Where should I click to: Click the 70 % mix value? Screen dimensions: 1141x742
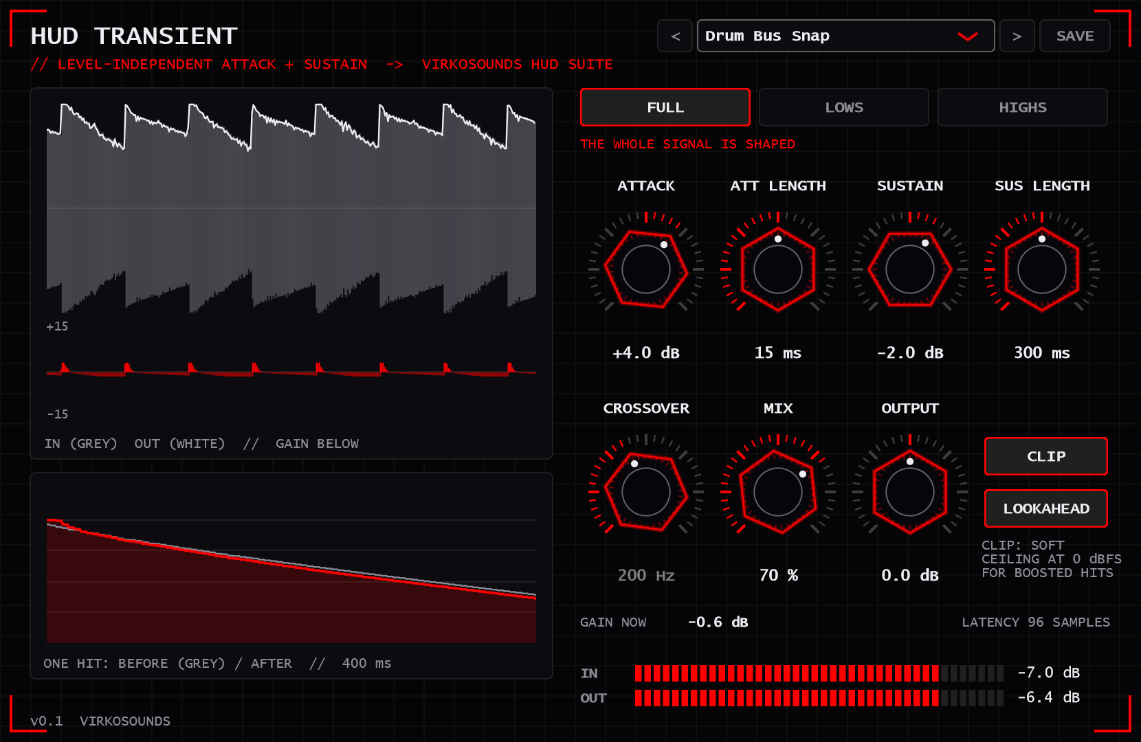click(x=778, y=575)
